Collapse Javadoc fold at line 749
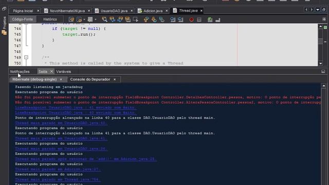329x185 pixels. (x=26, y=57)
